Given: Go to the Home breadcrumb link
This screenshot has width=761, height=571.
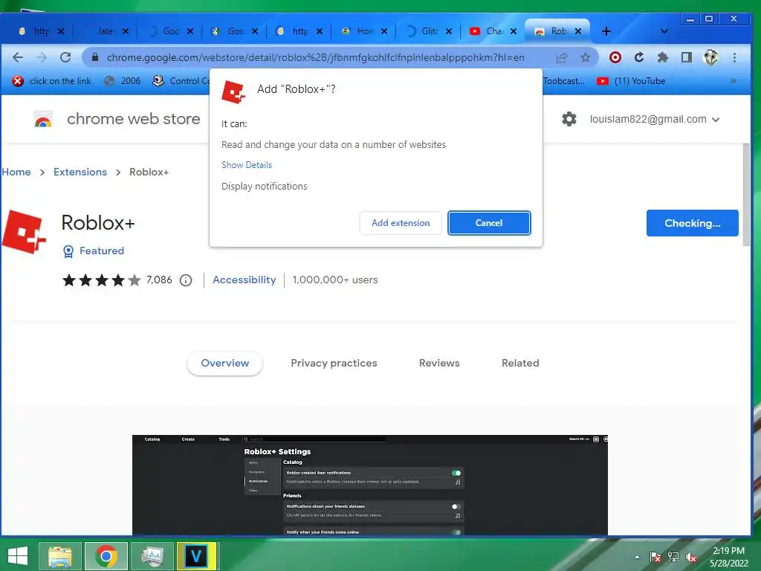Looking at the screenshot, I should 16,172.
